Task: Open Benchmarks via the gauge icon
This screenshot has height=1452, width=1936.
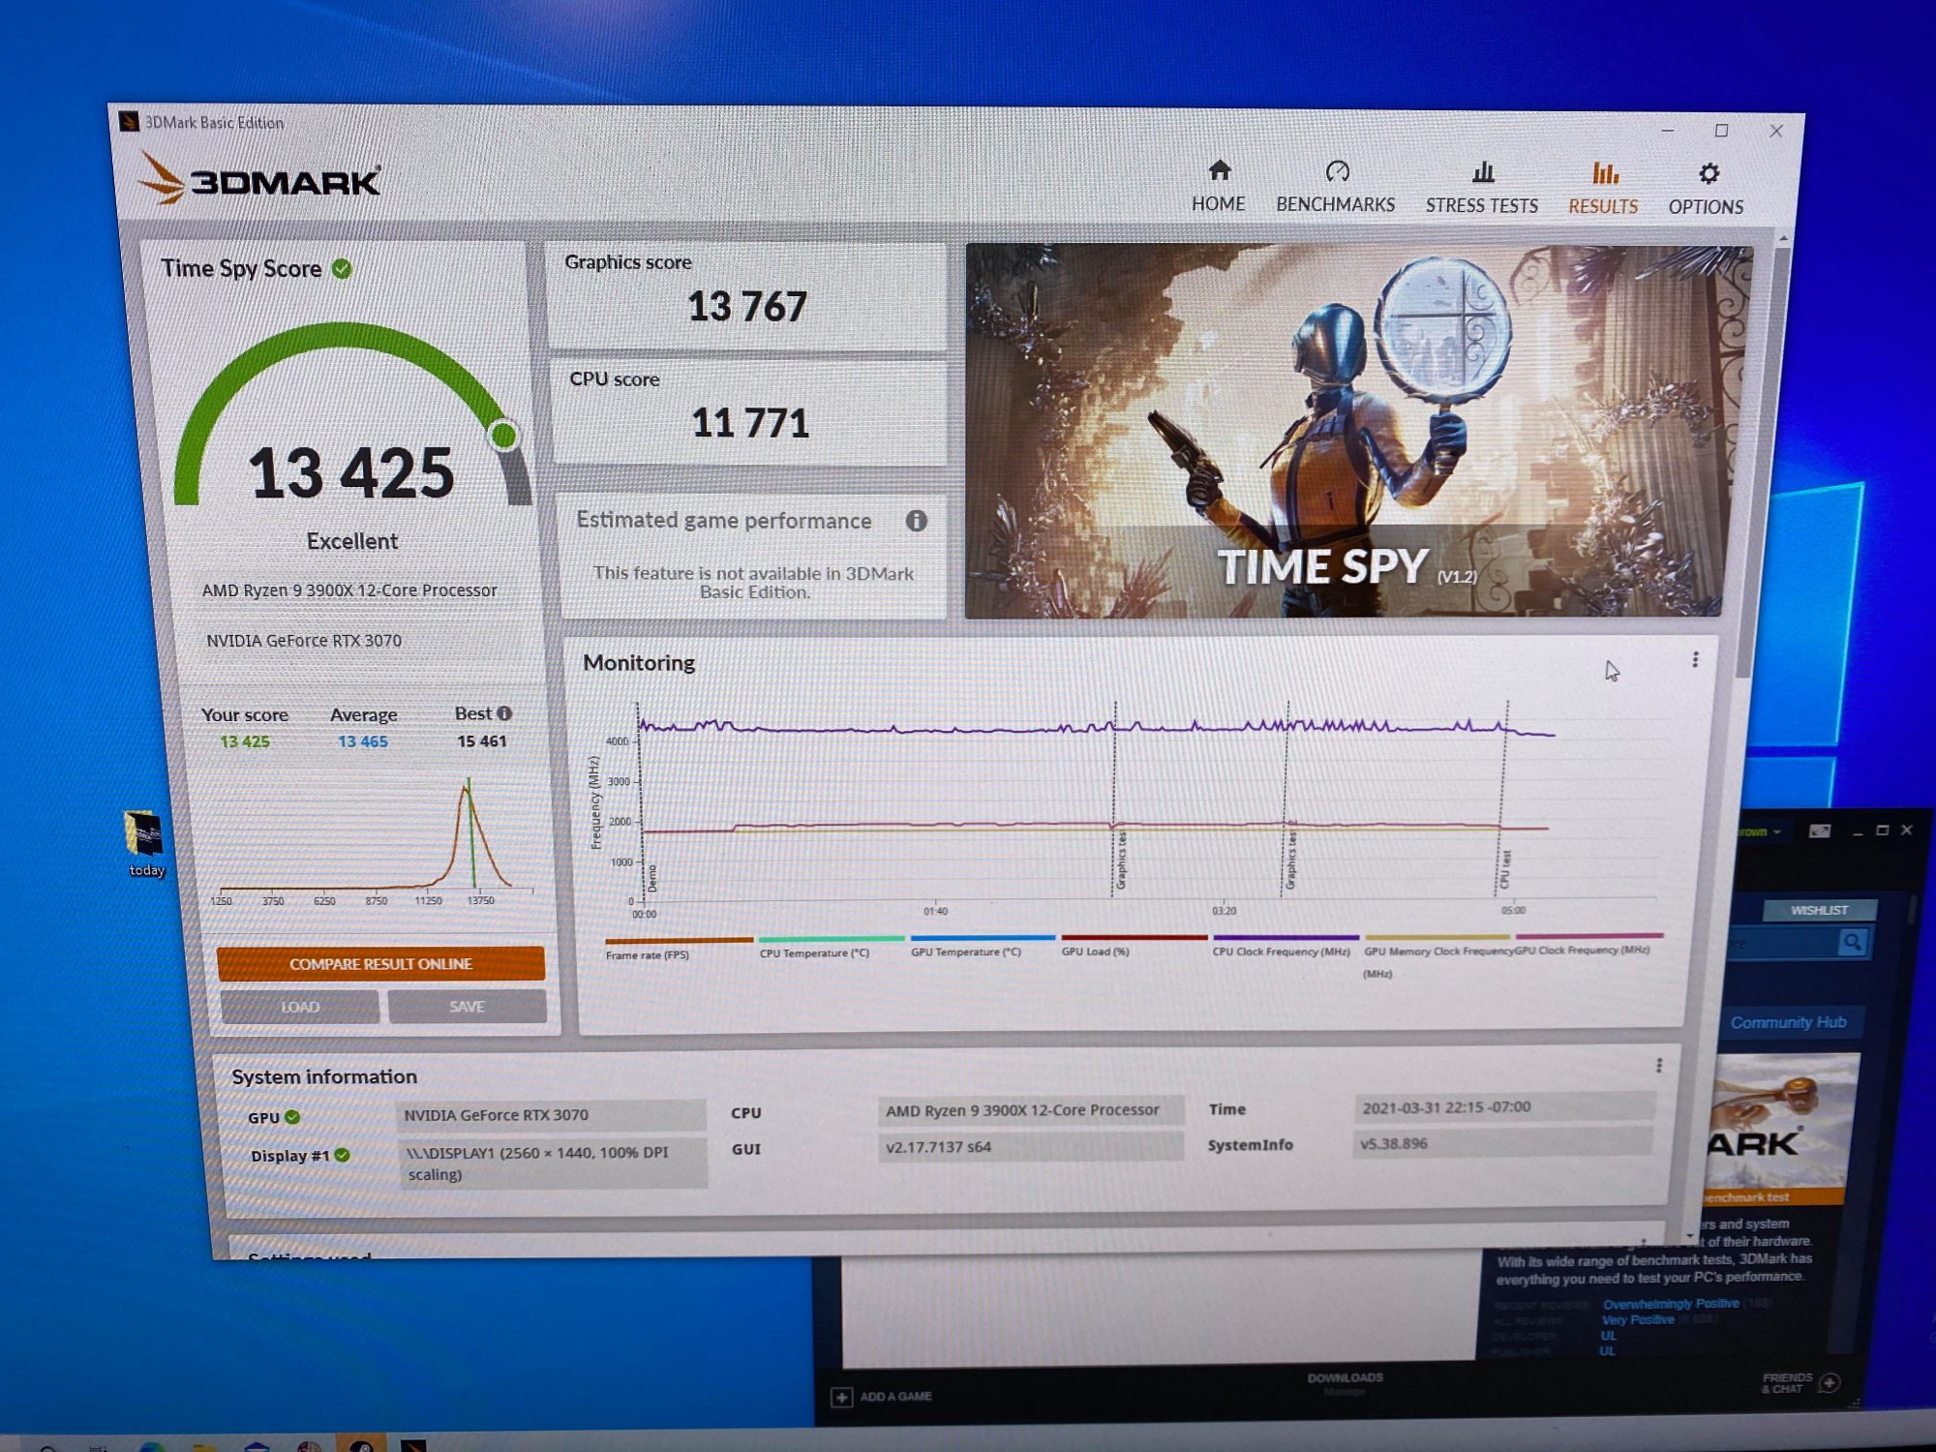Action: pos(1337,172)
